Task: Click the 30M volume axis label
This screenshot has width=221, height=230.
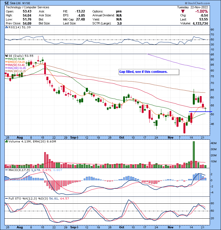Action: pos(214,149)
